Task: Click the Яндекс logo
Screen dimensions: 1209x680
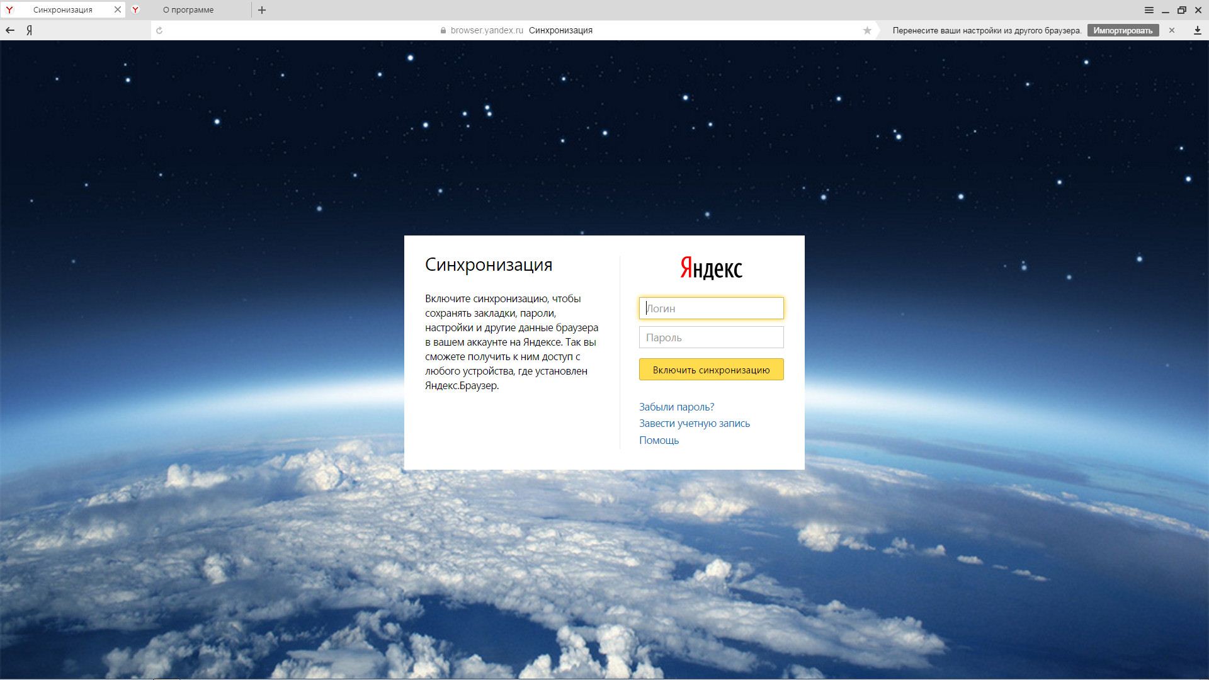Action: point(712,268)
